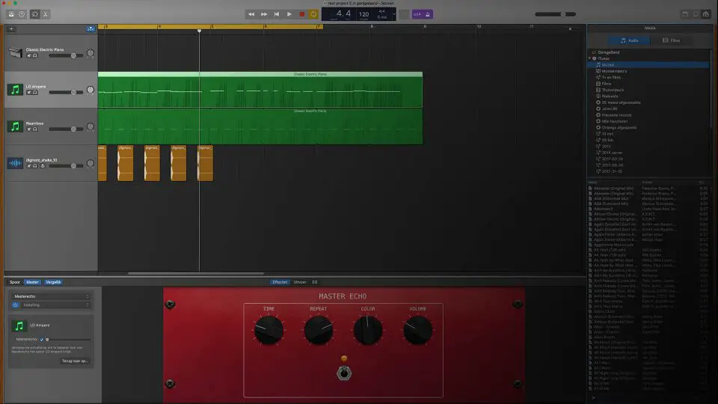Toggle the Masterecho send checkbox

click(42, 340)
